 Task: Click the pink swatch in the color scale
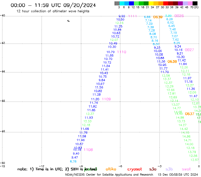pyautogui.click(x=190, y=3)
